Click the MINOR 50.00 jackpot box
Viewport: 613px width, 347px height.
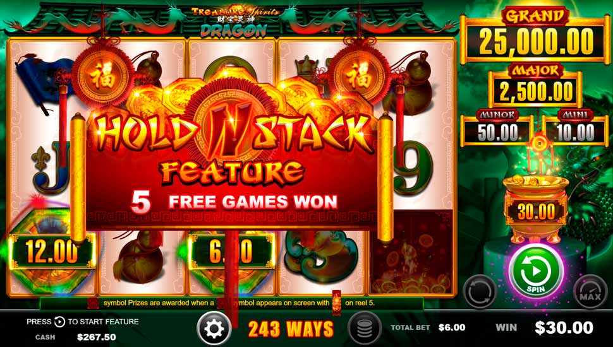[497, 129]
